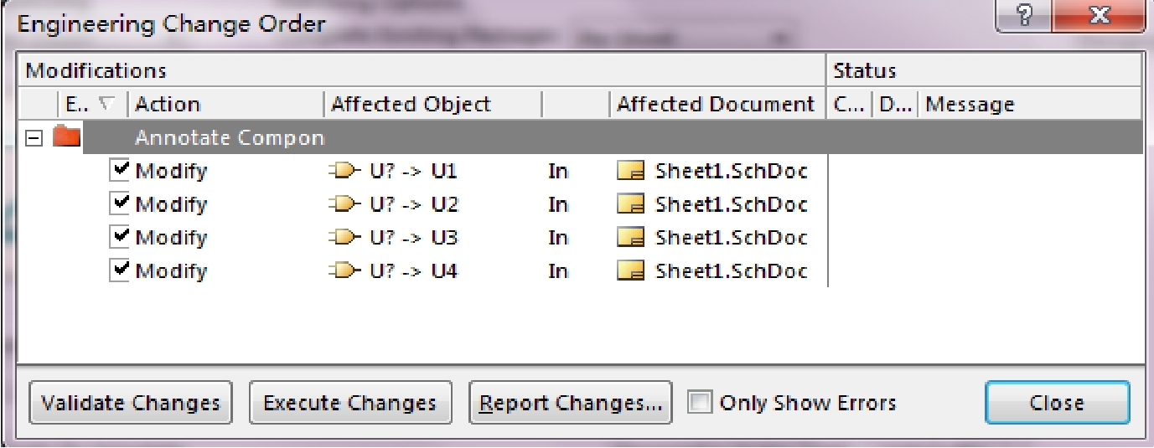Enable Only Show Errors checkbox
Viewport: 1154px width, 448px height.
(x=699, y=403)
